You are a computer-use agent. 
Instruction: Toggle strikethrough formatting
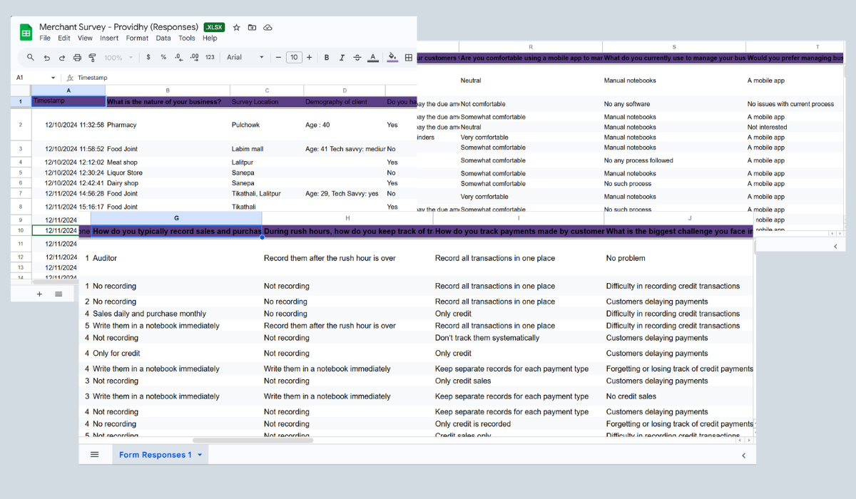point(357,56)
